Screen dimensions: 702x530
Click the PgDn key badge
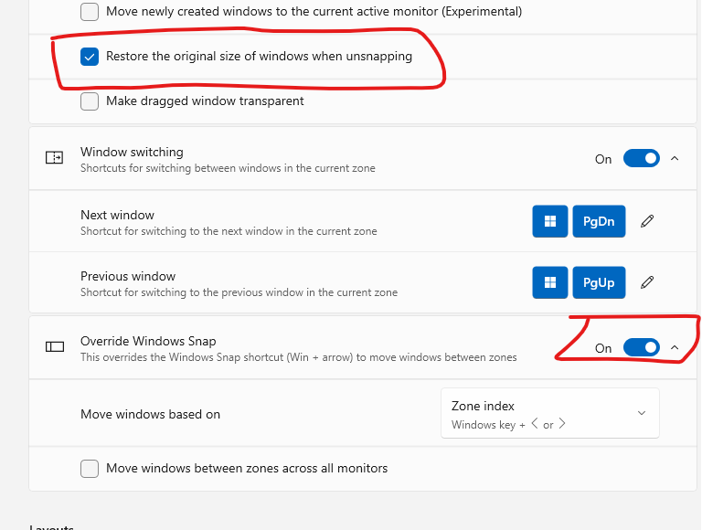599,221
